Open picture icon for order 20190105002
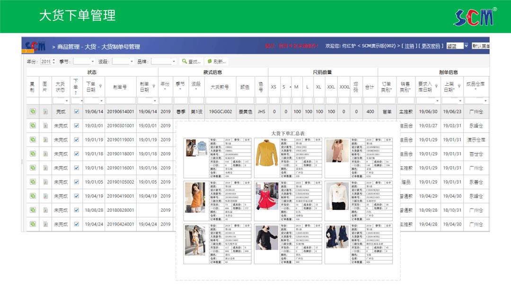Screen dimensions: 511x288 point(45,182)
